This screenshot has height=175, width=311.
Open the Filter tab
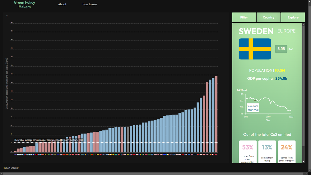(244, 17)
